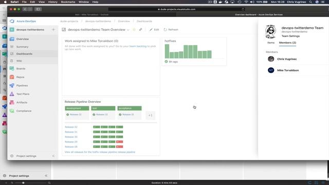
Task: Switch to the Items tab in team panel
Action: coord(271,43)
